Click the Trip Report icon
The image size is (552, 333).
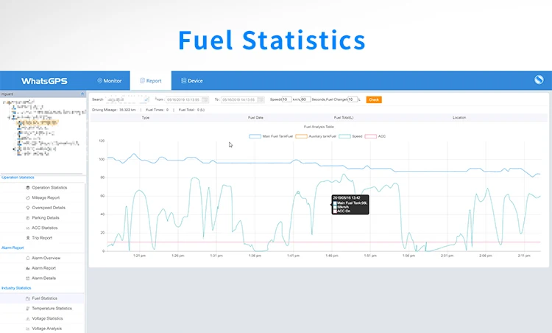tap(28, 238)
